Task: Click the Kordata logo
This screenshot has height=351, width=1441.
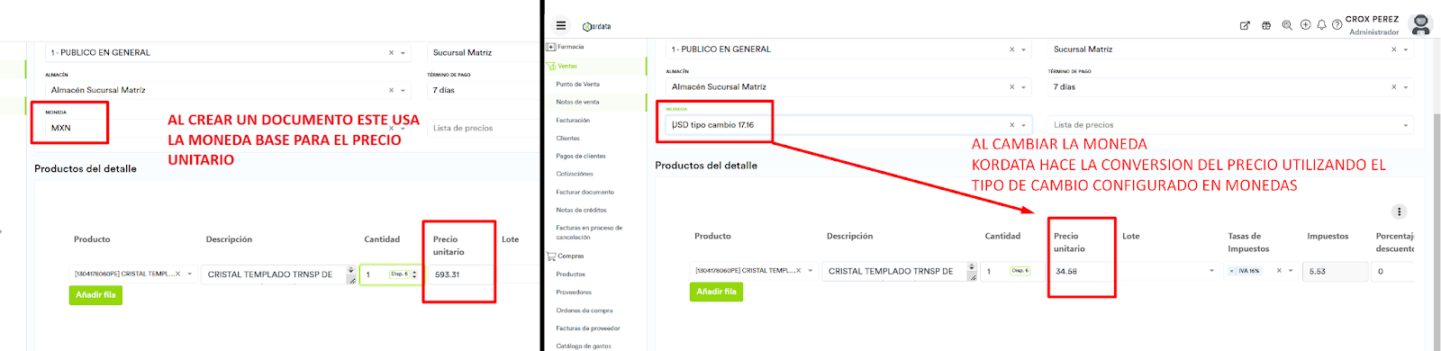Action: pyautogui.click(x=596, y=26)
